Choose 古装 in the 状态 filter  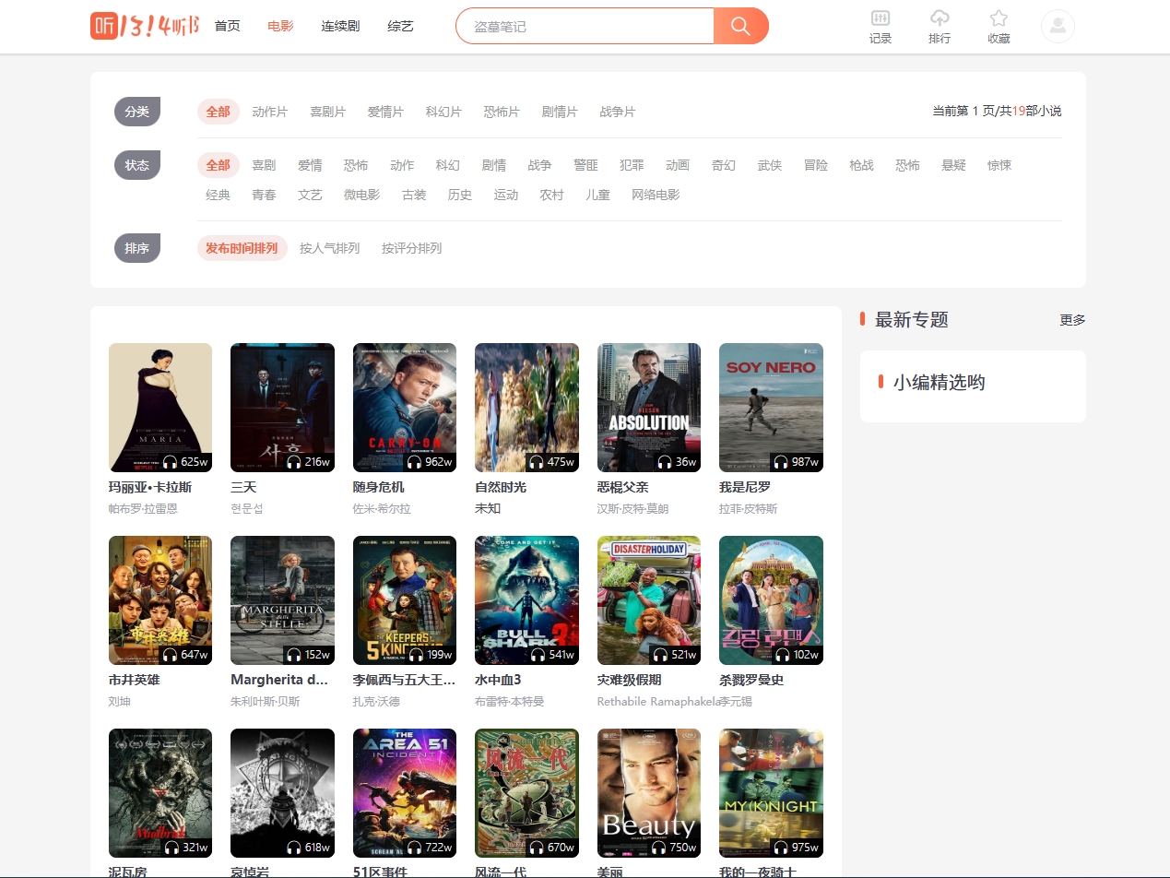click(414, 195)
